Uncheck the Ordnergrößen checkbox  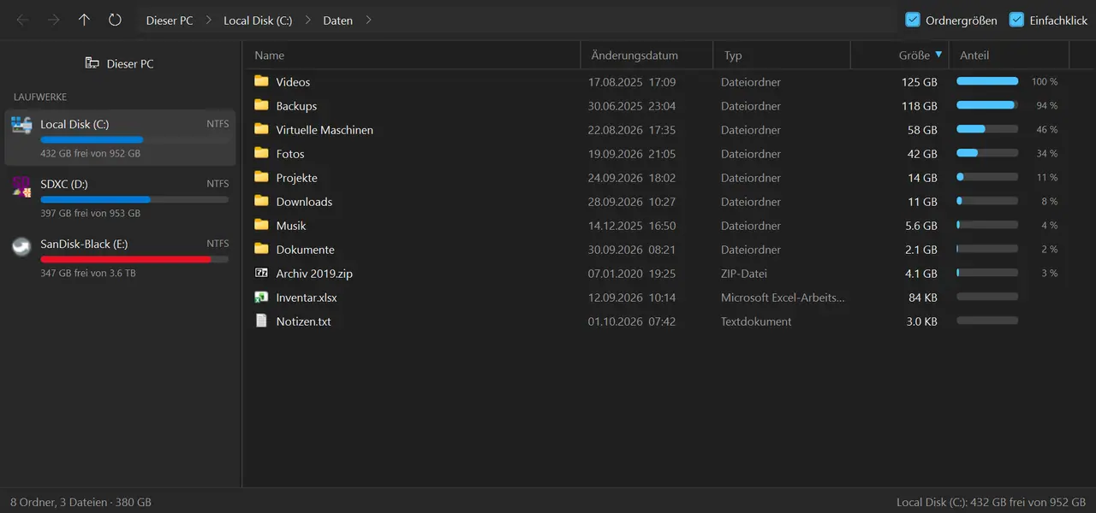tap(913, 20)
